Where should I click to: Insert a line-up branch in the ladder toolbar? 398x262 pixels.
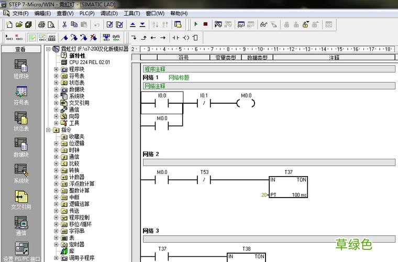point(143,38)
